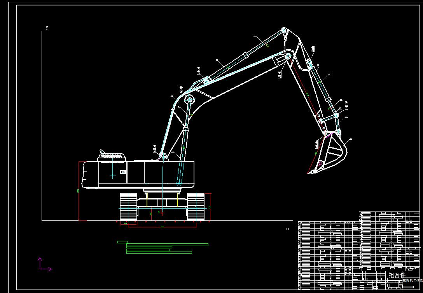The width and height of the screenshot is (423, 293).
Task: Select the engine grille atop the cab
Action: click(112, 156)
